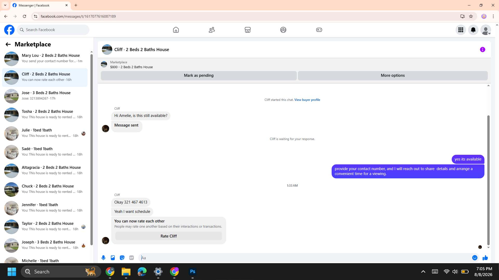Choose a sticker with the sticker icon
499x280 pixels.
pos(122,258)
